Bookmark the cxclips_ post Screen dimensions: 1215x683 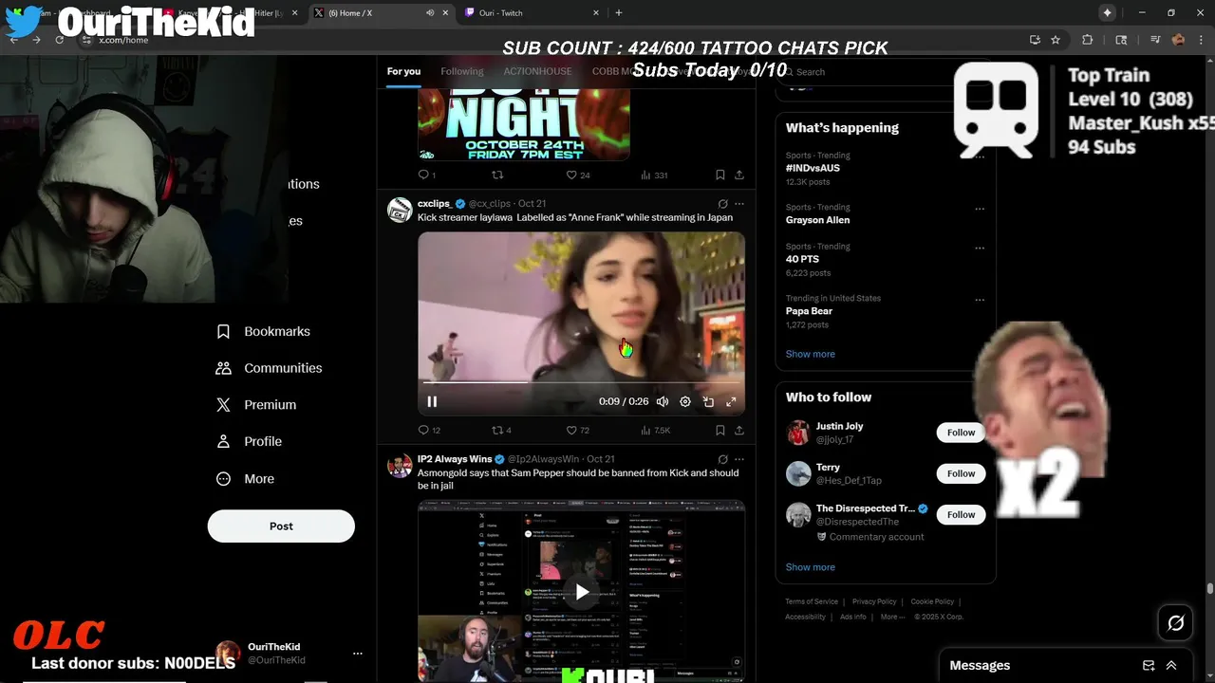tap(720, 430)
